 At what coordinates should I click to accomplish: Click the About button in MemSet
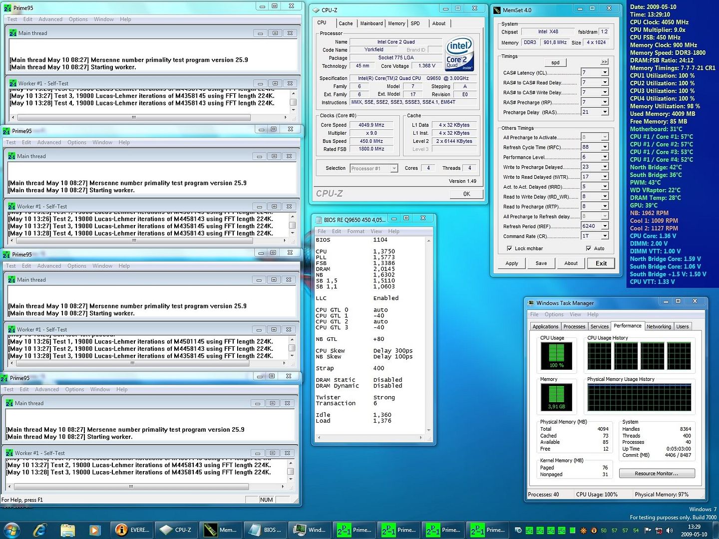571,264
